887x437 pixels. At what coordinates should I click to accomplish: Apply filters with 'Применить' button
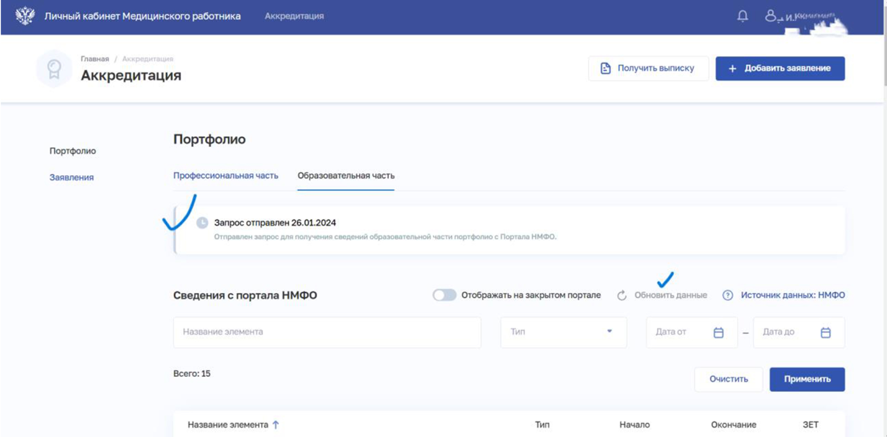pos(807,379)
